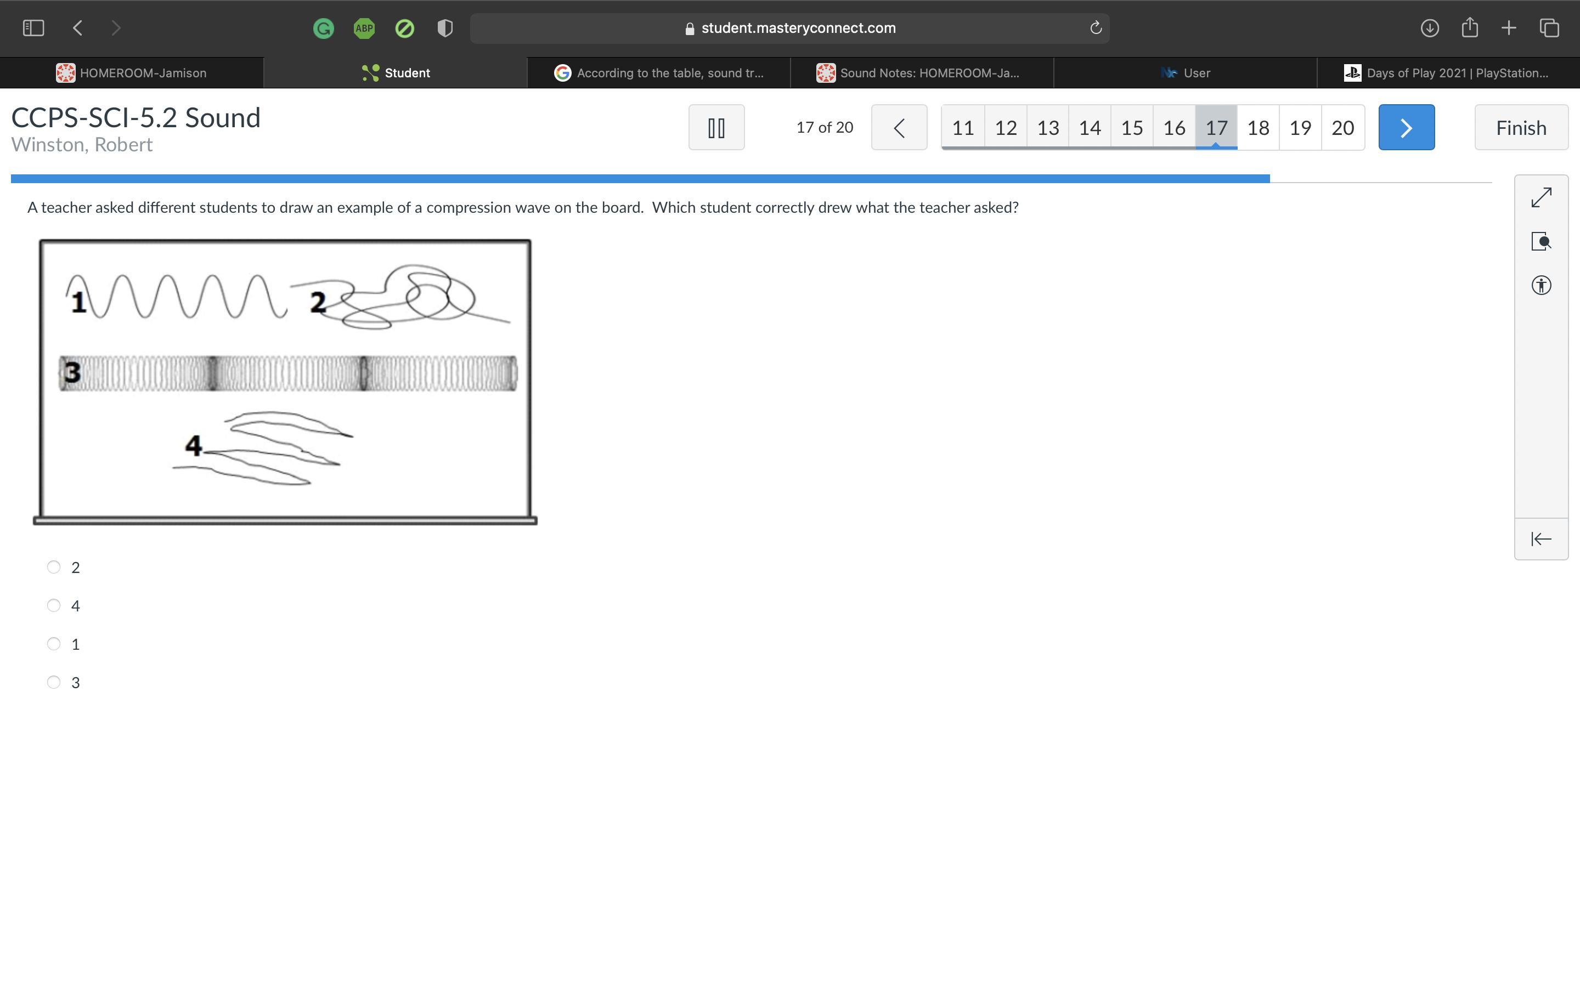
Task: Click the Adblock Plus extension icon
Action: pyautogui.click(x=364, y=28)
